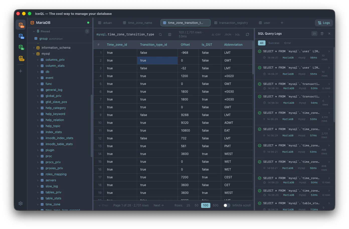Click the search icon beside the table name
The width and height of the screenshot is (349, 229).
pos(160,34)
